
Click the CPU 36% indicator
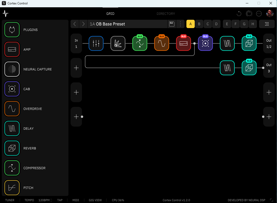118,200
